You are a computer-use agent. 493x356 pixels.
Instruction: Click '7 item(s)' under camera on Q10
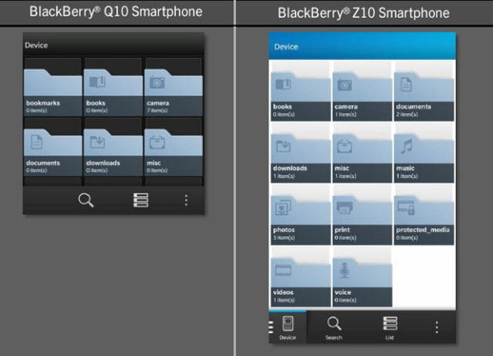tap(157, 110)
